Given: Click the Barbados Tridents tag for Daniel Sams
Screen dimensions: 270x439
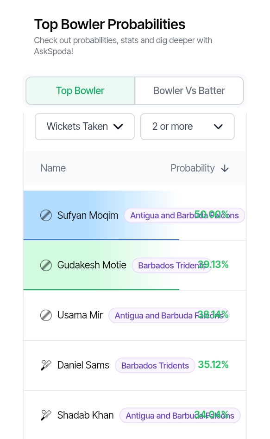Looking at the screenshot, I should tap(155, 365).
